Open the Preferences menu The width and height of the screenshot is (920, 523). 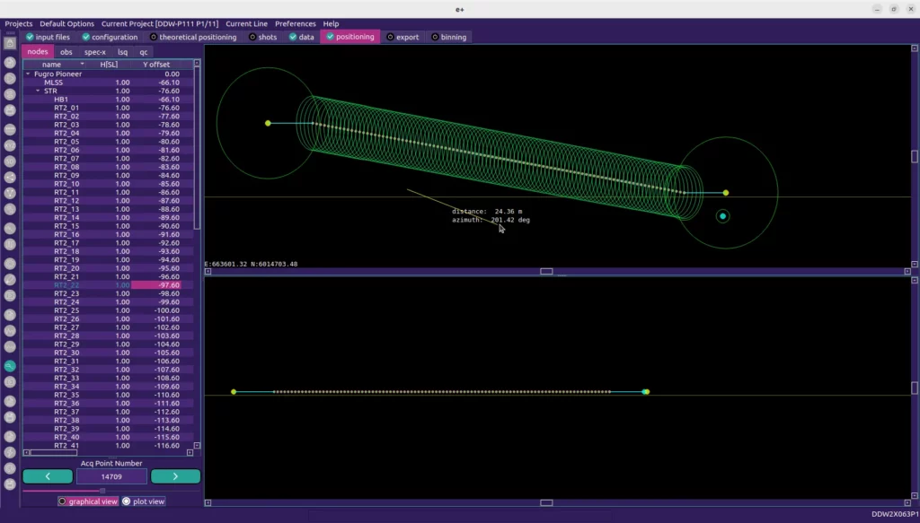point(295,23)
